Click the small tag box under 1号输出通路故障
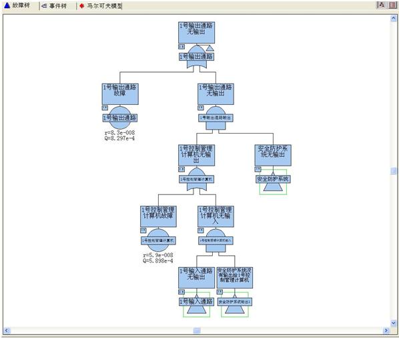The height and width of the screenshot is (338, 399). pyautogui.click(x=105, y=108)
